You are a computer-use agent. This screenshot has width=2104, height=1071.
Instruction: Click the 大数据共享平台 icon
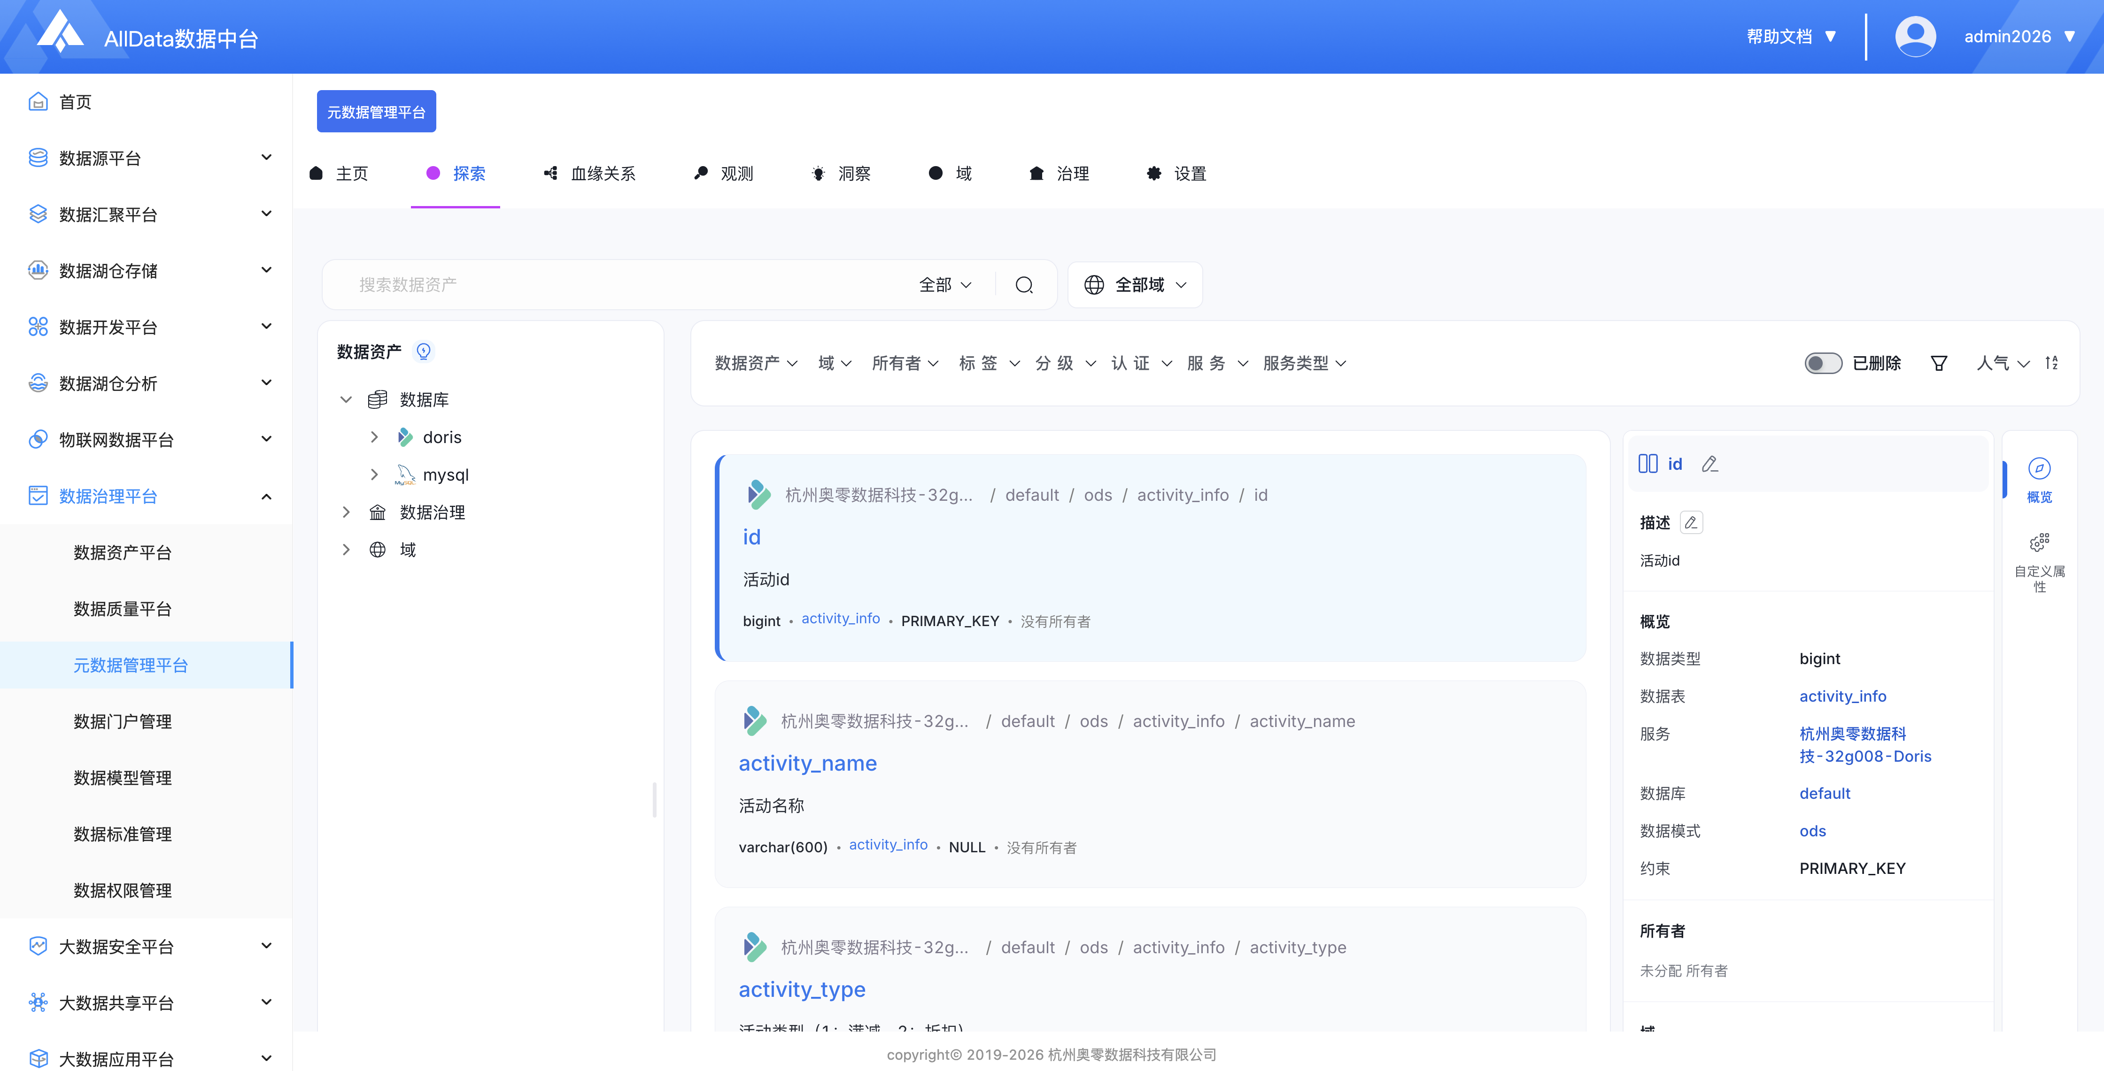[38, 1002]
